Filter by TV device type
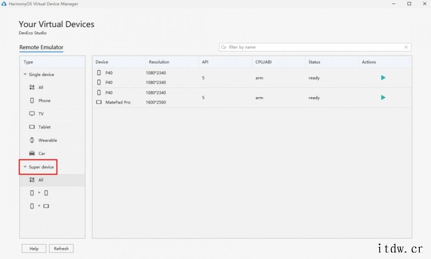 click(52, 114)
